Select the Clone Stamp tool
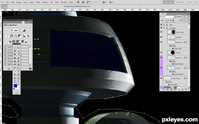This screenshot has width=199, height=124. tap(15, 61)
